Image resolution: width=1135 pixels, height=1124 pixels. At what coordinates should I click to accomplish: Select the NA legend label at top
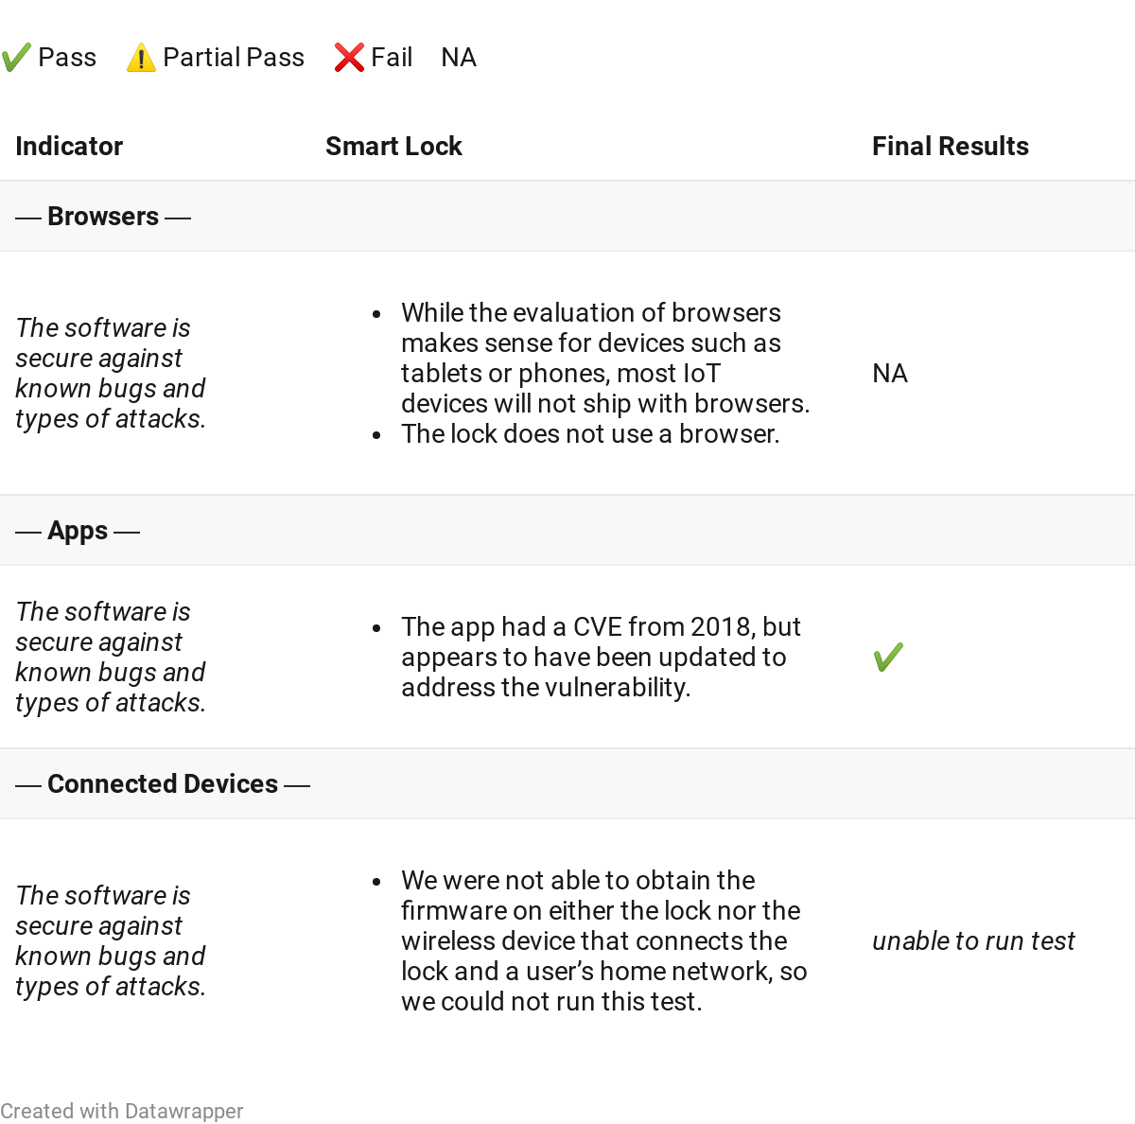(x=459, y=58)
